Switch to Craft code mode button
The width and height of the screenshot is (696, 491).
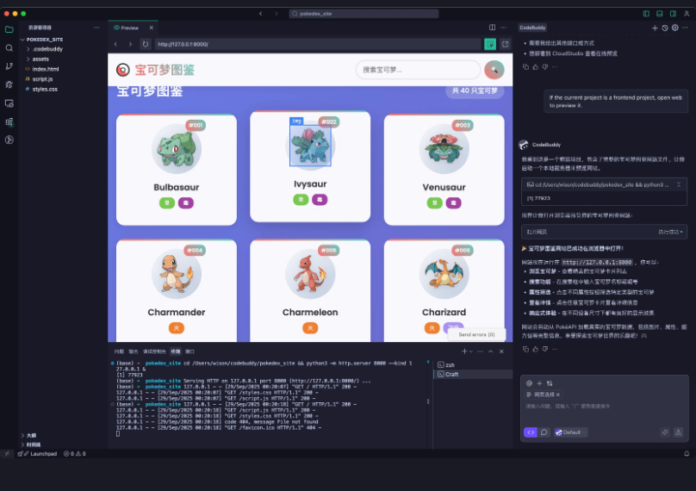point(531,432)
